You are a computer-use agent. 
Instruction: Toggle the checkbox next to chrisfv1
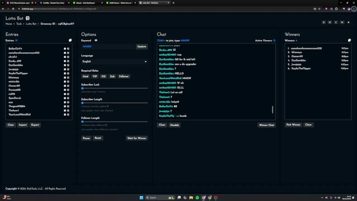click(x=65, y=57)
